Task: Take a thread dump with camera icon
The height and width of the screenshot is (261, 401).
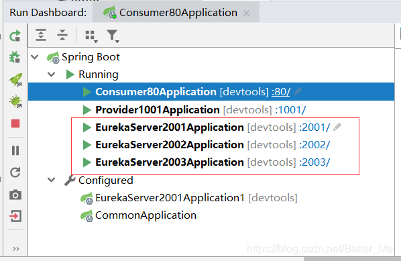Action: point(15,195)
